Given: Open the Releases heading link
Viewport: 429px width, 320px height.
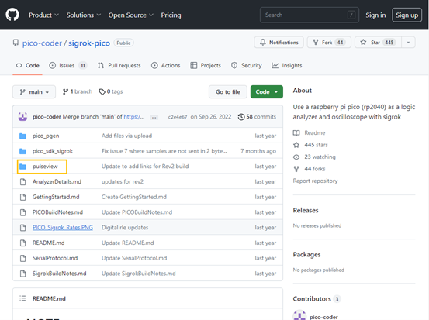Looking at the screenshot, I should tap(306, 211).
